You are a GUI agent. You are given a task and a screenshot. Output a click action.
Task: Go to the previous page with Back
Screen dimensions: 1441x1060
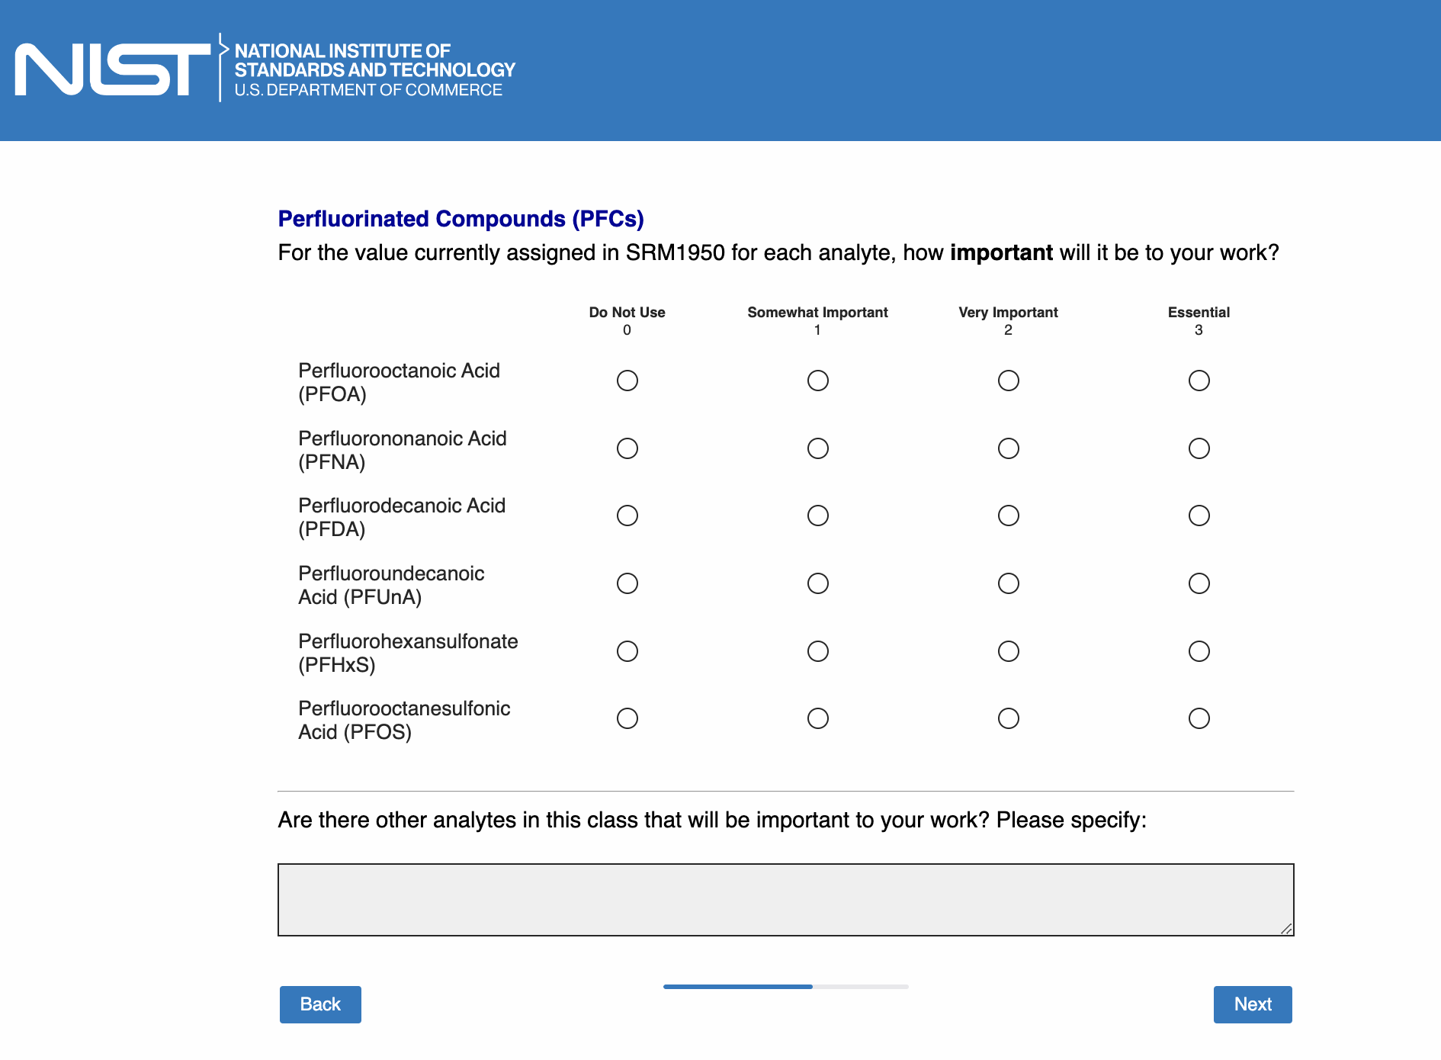320,1004
